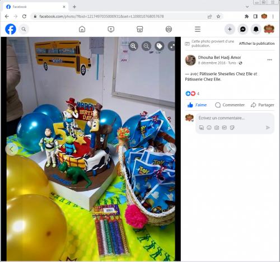Click the browser back arrow
Viewport: 280px width, 262px height.
point(7,16)
